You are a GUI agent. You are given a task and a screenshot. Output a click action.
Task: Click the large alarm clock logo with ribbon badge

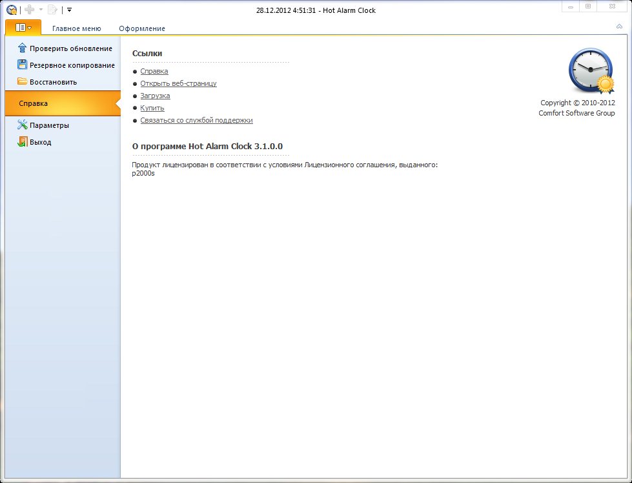[x=591, y=71]
